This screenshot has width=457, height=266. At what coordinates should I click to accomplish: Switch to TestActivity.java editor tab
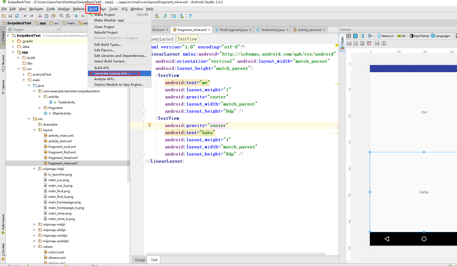click(x=272, y=30)
